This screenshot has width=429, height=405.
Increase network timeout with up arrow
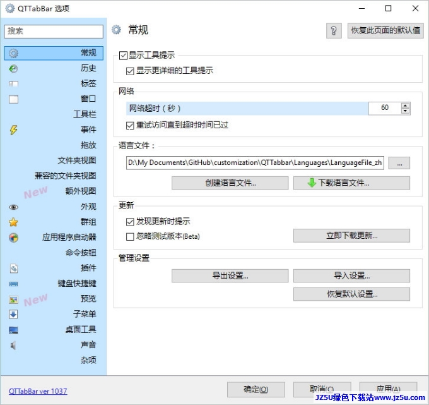(405, 106)
